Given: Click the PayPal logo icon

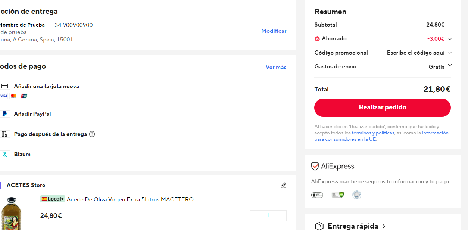Looking at the screenshot, I should click(5, 114).
